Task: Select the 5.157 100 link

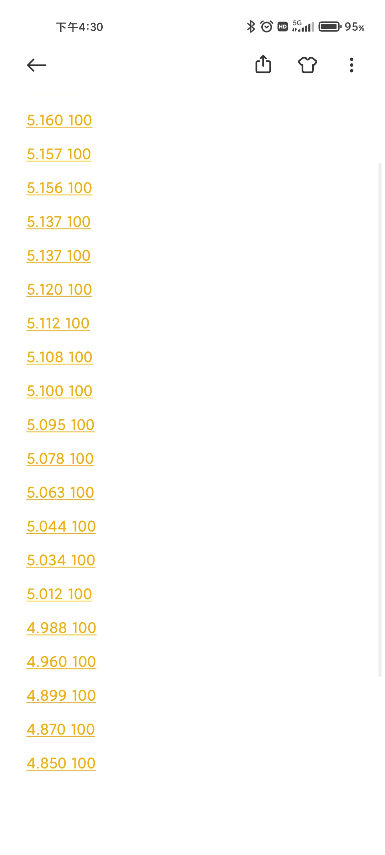Action: pos(59,154)
